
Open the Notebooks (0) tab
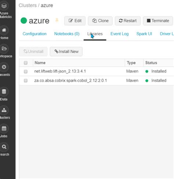tap(67, 34)
